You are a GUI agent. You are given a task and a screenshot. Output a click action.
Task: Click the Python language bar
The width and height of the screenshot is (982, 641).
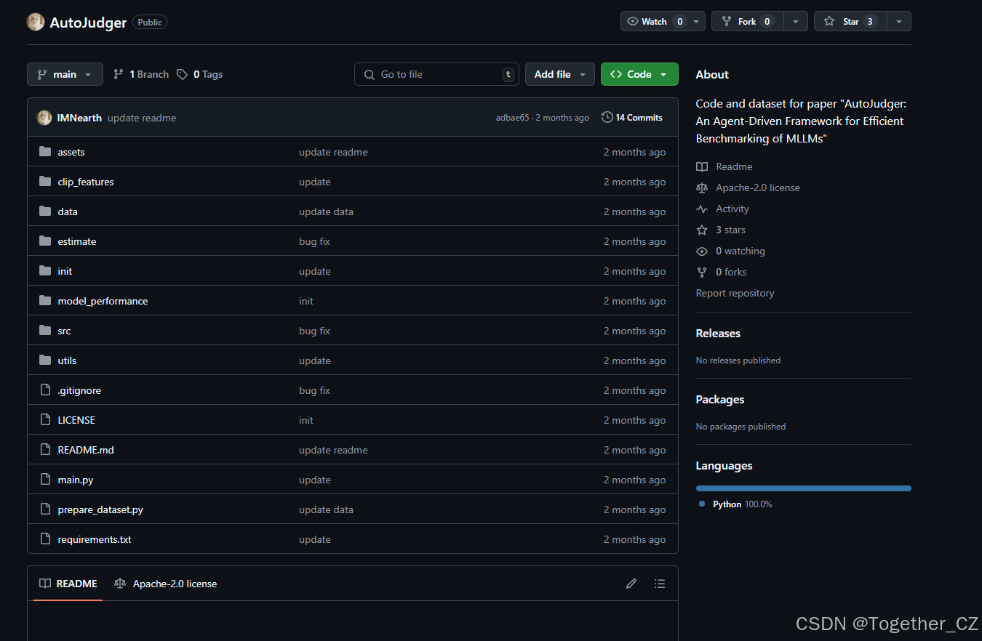[x=803, y=488]
